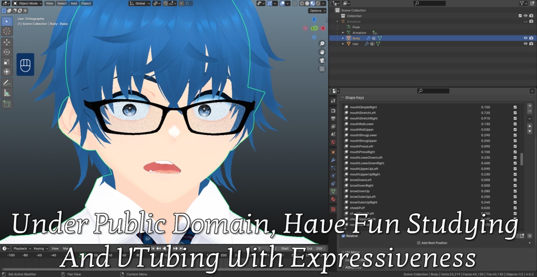Open the viewport Object menu
The height and width of the screenshot is (277, 537).
[x=86, y=3]
